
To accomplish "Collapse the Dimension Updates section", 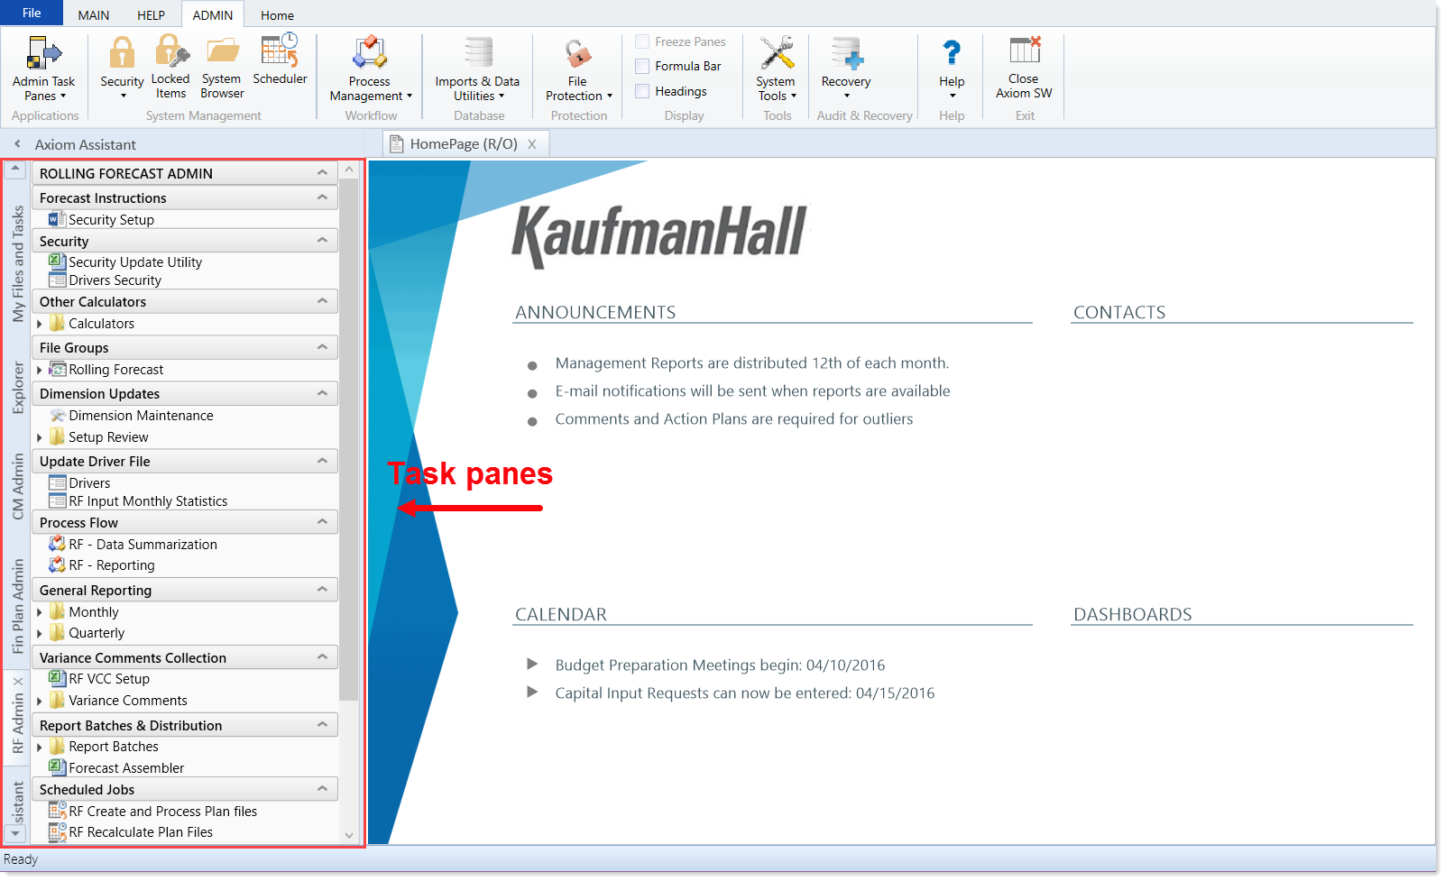I will click(322, 393).
